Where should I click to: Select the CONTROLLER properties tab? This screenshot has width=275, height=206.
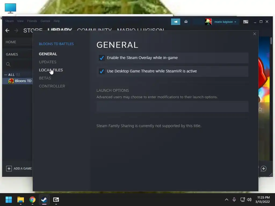pos(52,86)
